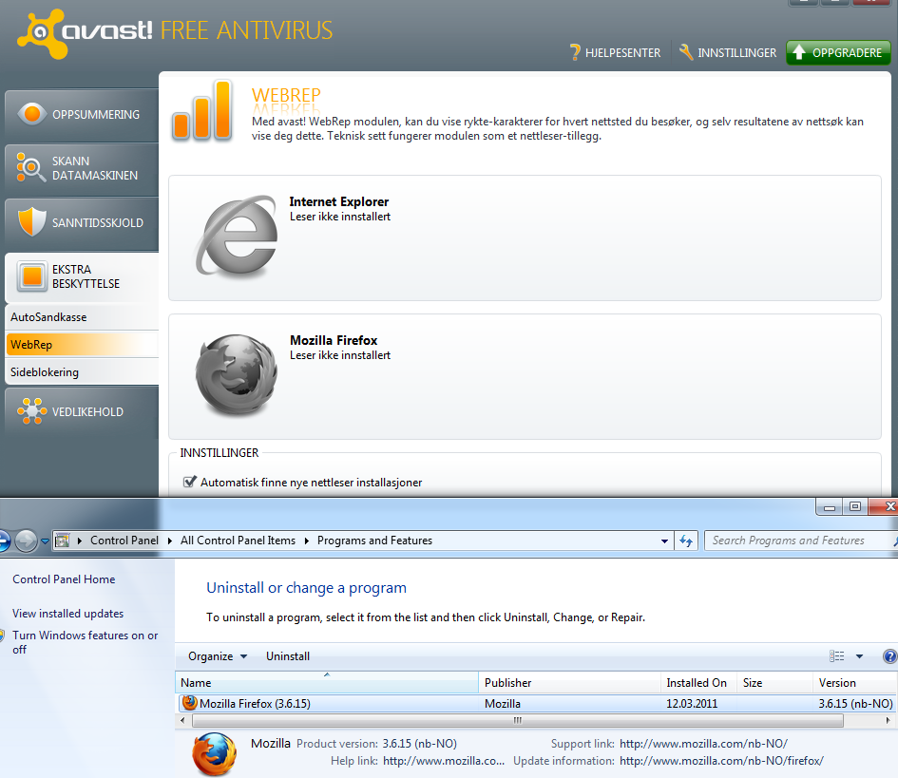
Task: Open the Organize dropdown menu
Action: pyautogui.click(x=218, y=656)
